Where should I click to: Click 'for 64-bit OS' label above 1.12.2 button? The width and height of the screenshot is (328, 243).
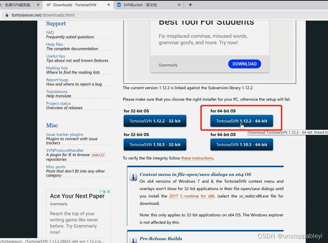pyautogui.click(x=223, y=111)
